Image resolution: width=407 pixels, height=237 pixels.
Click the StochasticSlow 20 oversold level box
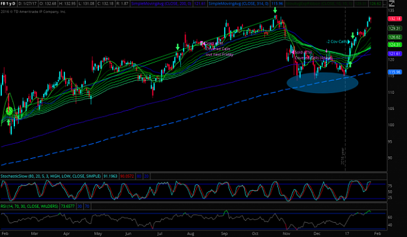pyautogui.click(x=147, y=176)
